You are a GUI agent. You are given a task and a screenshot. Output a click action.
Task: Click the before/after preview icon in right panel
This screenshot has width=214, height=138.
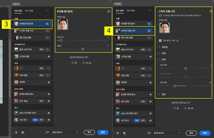pyautogui.click(x=117, y=133)
